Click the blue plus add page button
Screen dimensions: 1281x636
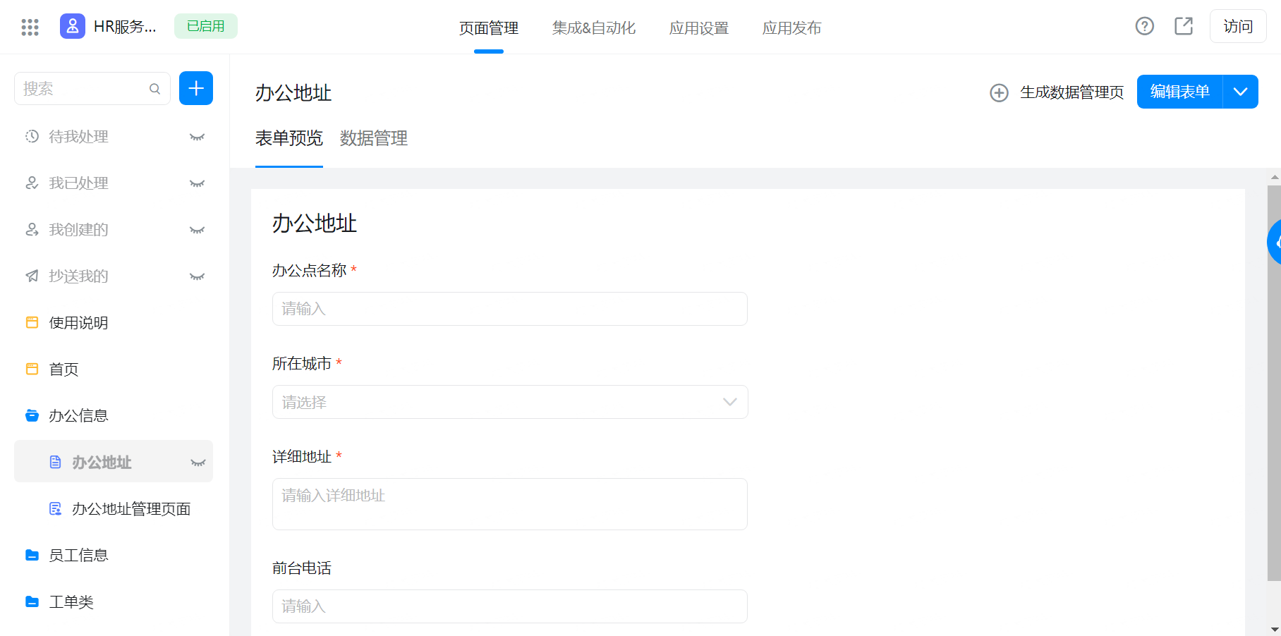(196, 89)
